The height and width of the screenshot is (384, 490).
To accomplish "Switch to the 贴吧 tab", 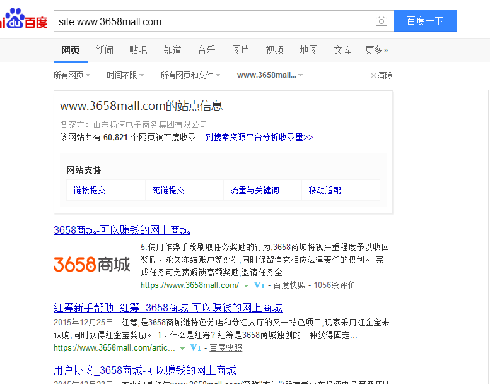I will (x=138, y=50).
